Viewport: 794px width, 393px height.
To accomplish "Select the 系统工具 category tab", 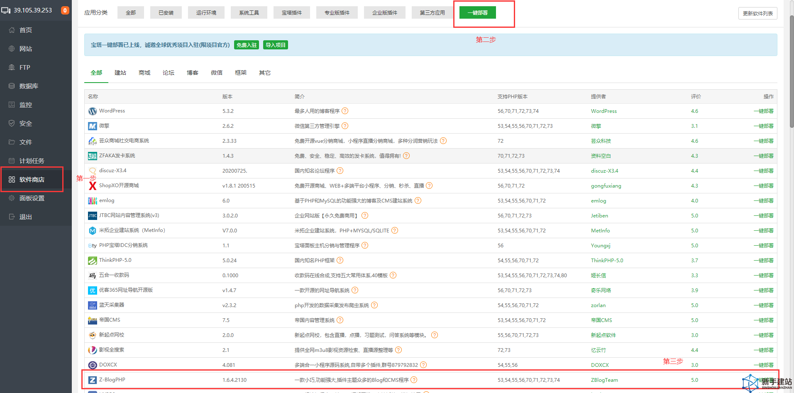I will pos(249,12).
